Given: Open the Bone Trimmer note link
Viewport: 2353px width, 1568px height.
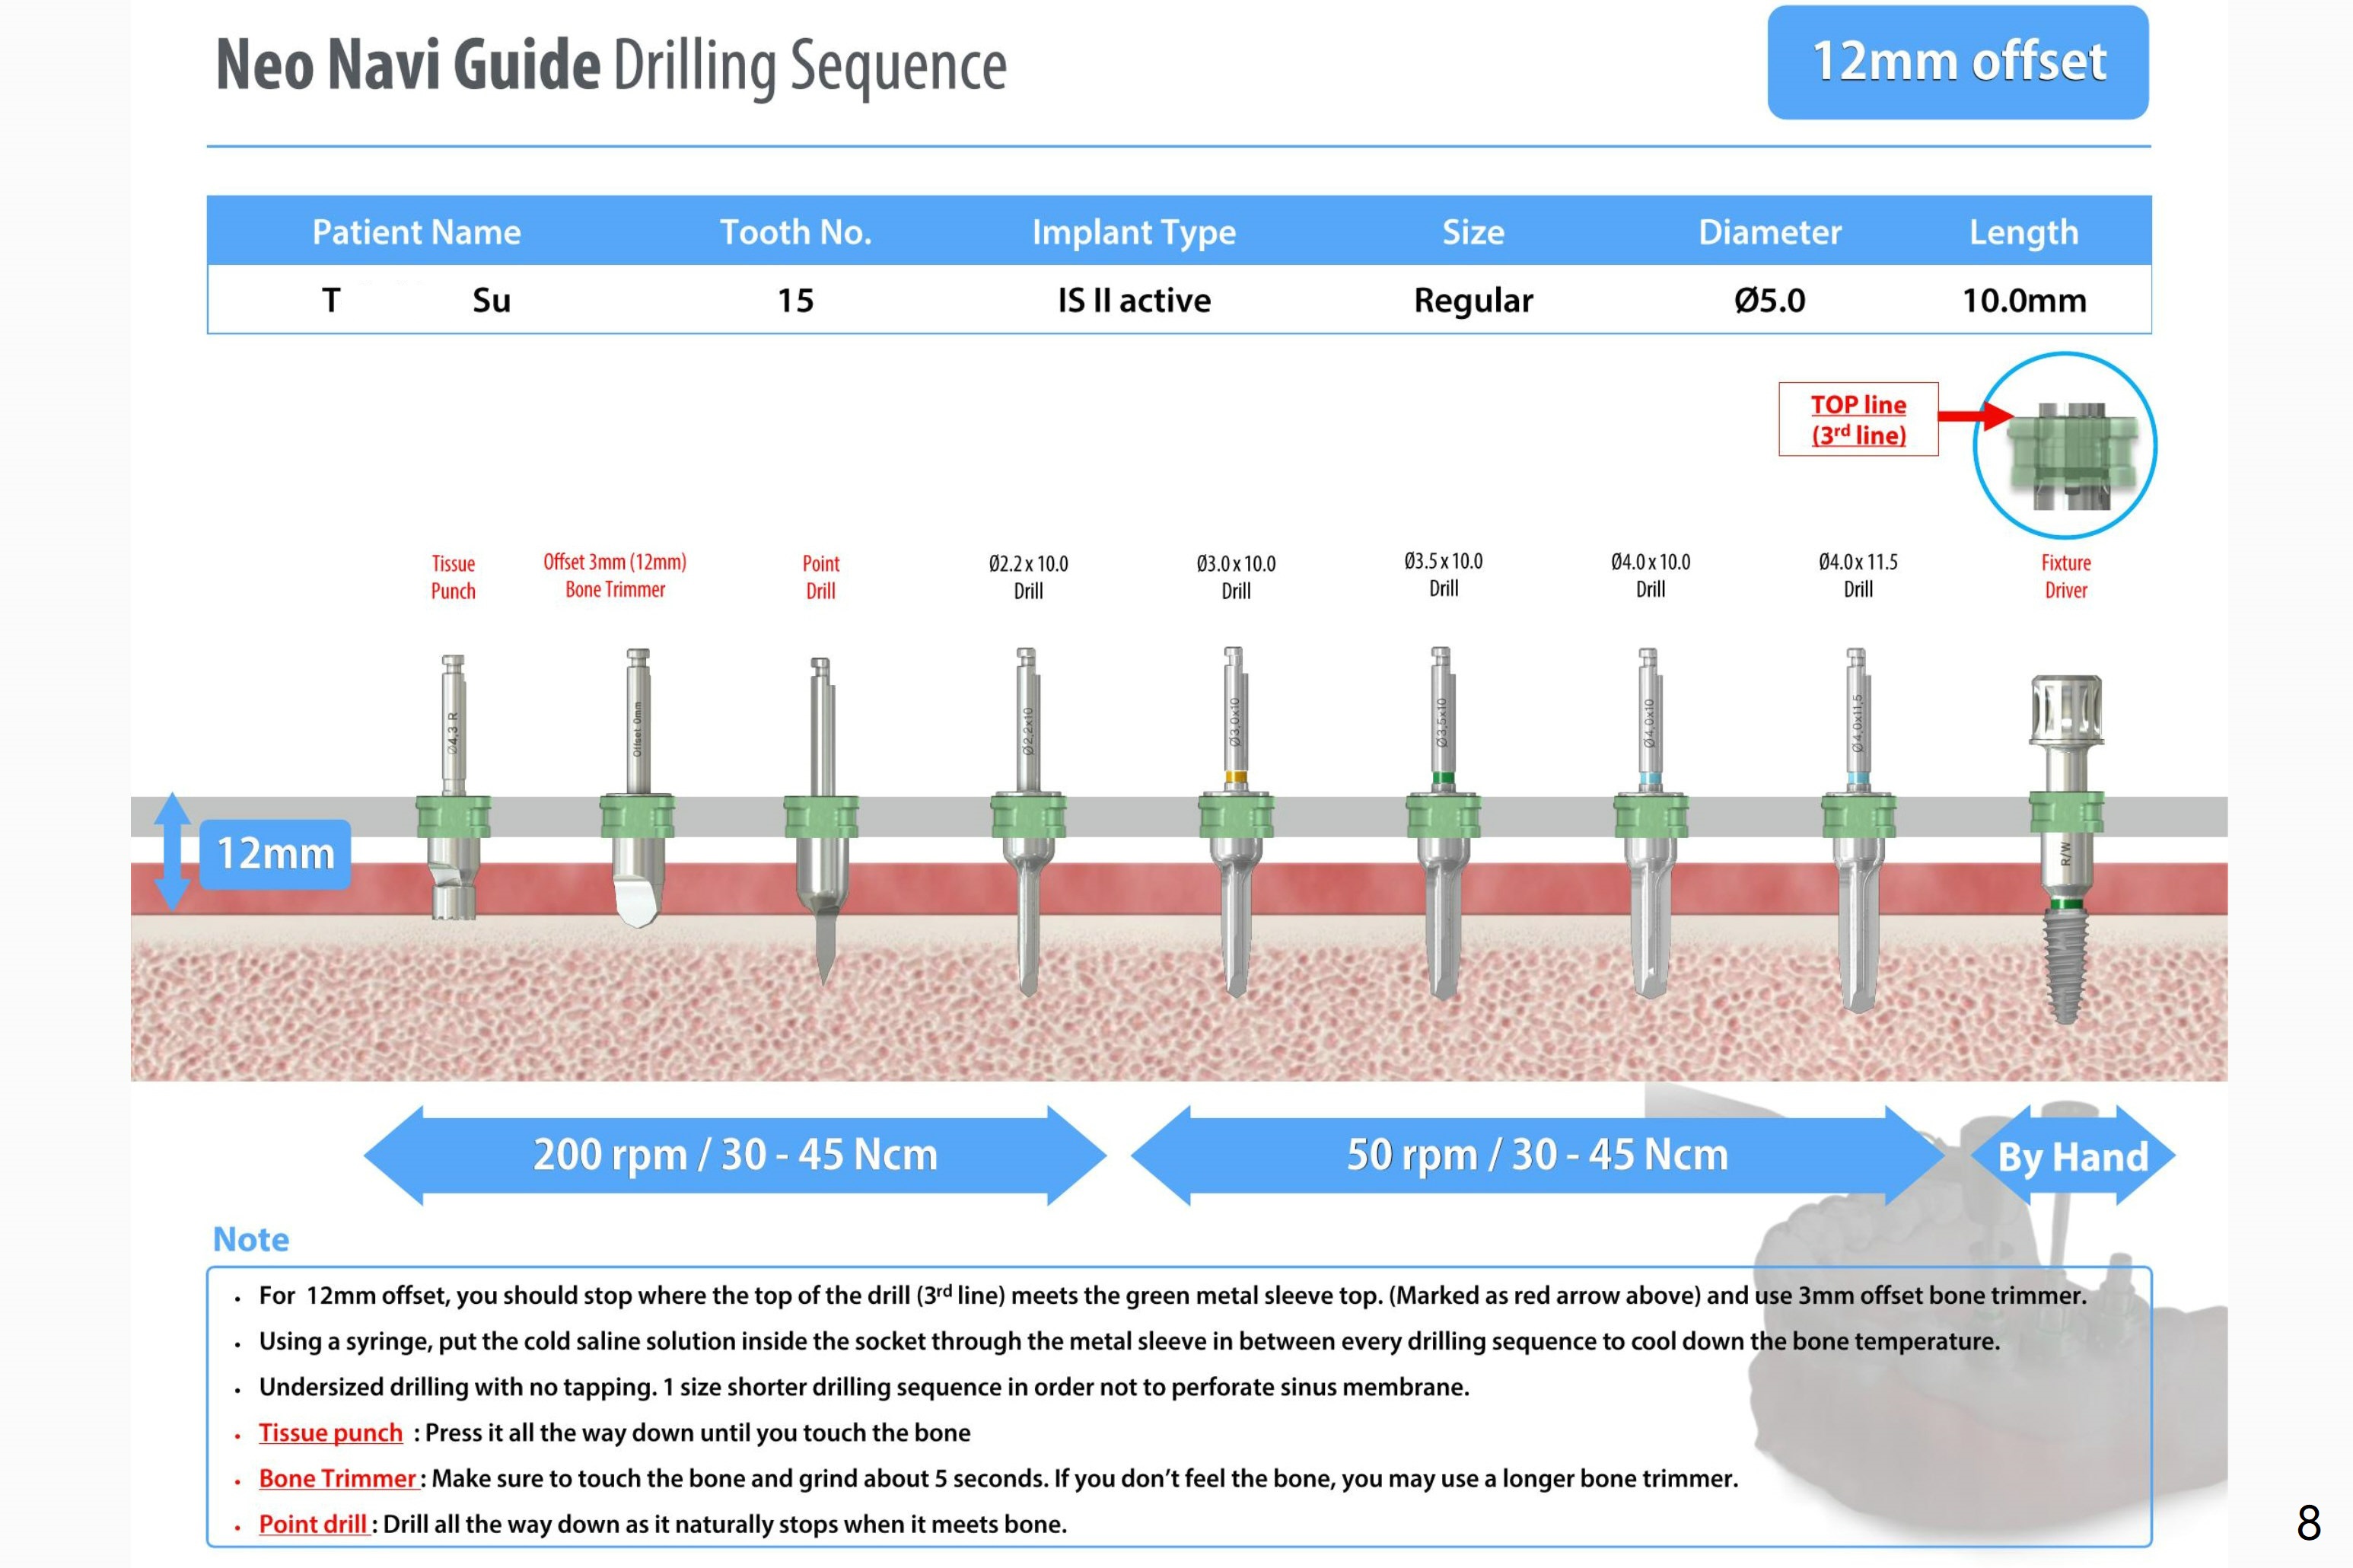Looking at the screenshot, I should pyautogui.click(x=337, y=1478).
